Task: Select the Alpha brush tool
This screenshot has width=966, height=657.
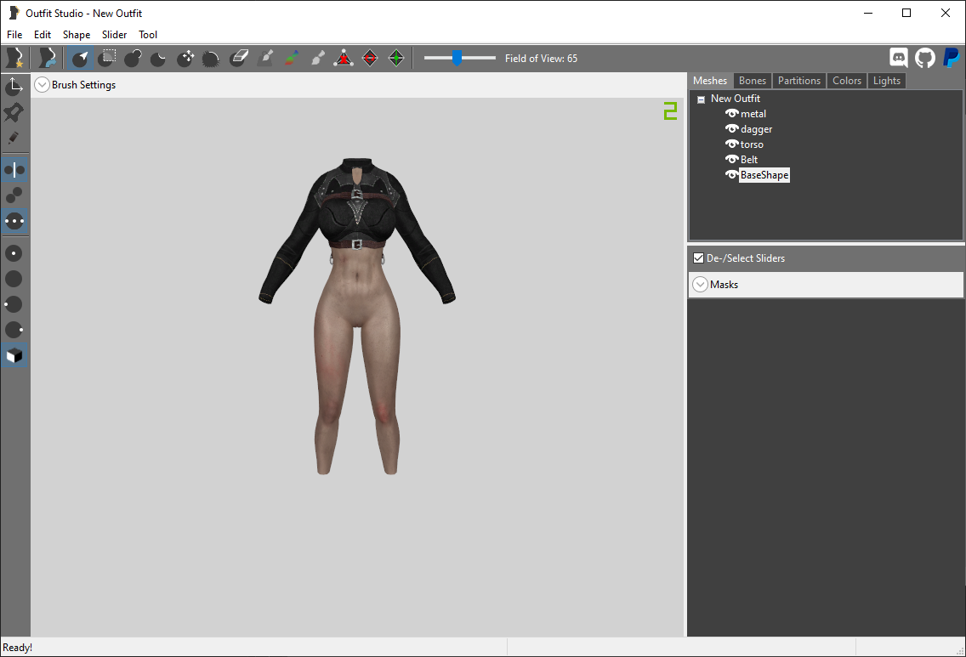Action: click(317, 58)
